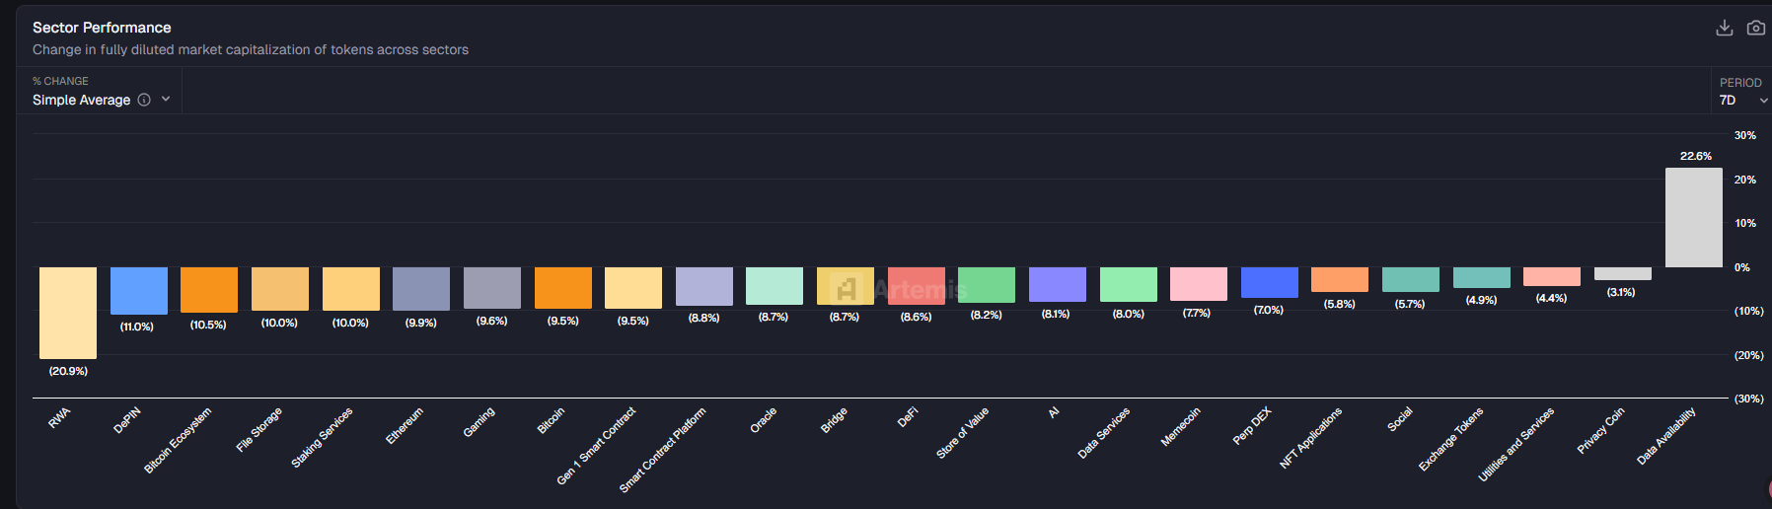Image resolution: width=1772 pixels, height=509 pixels.
Task: Select the red DeFi bar
Action: click(916, 285)
